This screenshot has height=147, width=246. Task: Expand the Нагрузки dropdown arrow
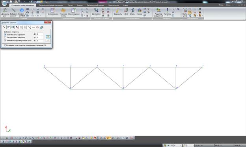pyautogui.click(x=167, y=16)
